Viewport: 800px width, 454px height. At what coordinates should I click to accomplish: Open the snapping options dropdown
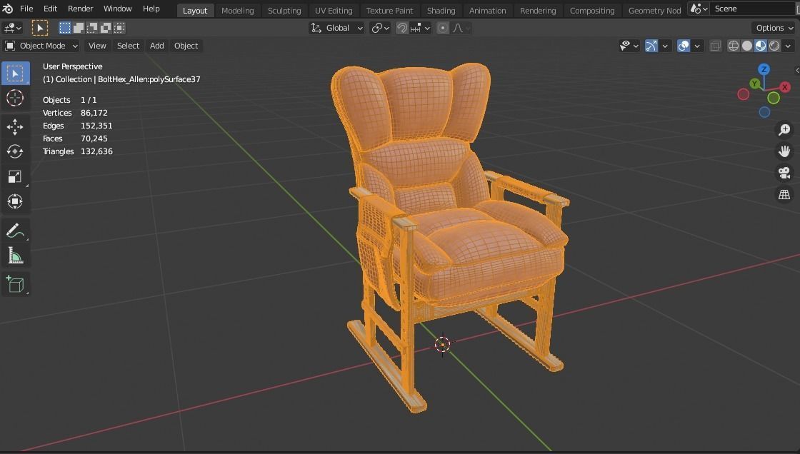pyautogui.click(x=421, y=28)
